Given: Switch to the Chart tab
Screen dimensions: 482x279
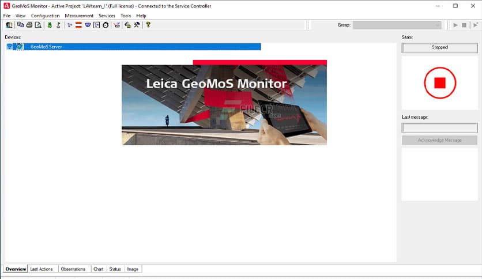Looking at the screenshot, I should pos(99,269).
